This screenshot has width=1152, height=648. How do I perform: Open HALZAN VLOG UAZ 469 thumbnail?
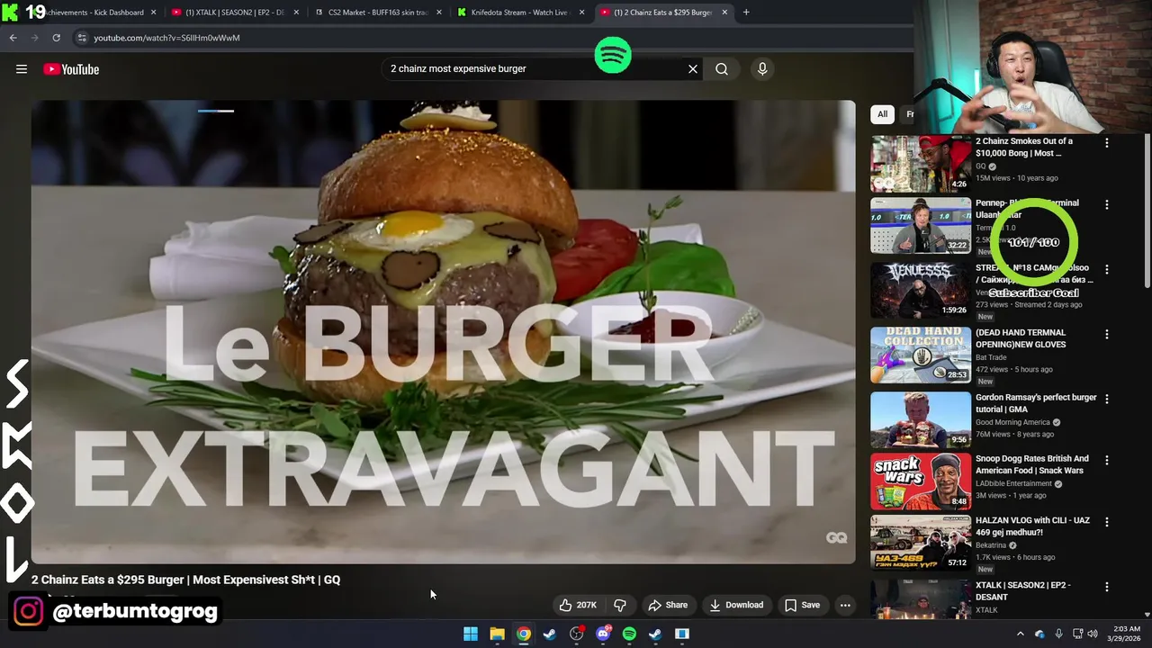pyautogui.click(x=921, y=542)
